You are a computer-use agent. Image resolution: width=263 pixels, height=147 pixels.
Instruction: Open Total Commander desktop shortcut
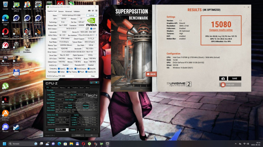point(16,75)
